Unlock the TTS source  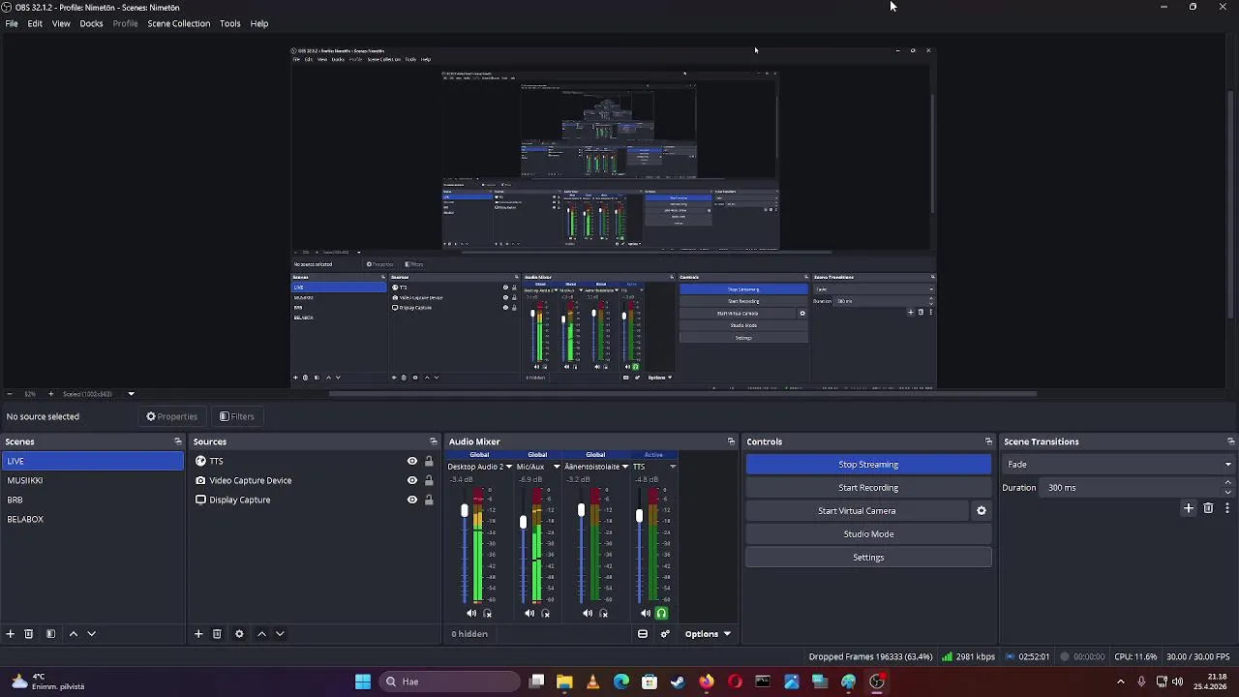point(429,461)
